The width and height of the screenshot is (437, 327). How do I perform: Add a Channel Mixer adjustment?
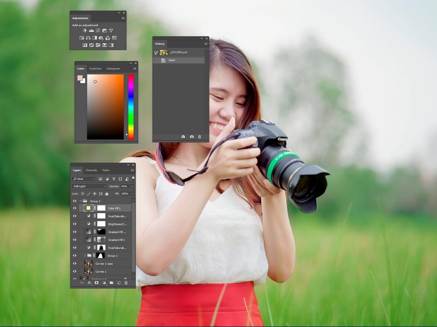pos(107,38)
